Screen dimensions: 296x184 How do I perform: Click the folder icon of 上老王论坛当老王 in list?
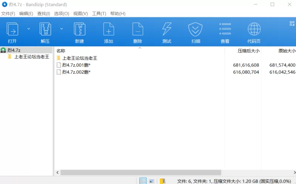tap(58, 58)
